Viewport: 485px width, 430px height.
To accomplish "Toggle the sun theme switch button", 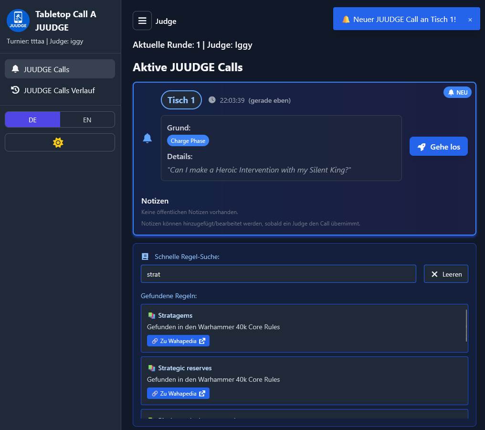I will [60, 142].
